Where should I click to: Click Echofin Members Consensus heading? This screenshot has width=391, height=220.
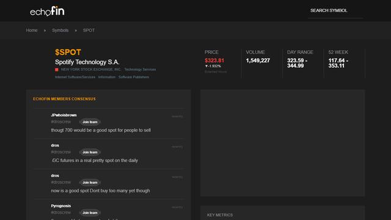coord(64,99)
